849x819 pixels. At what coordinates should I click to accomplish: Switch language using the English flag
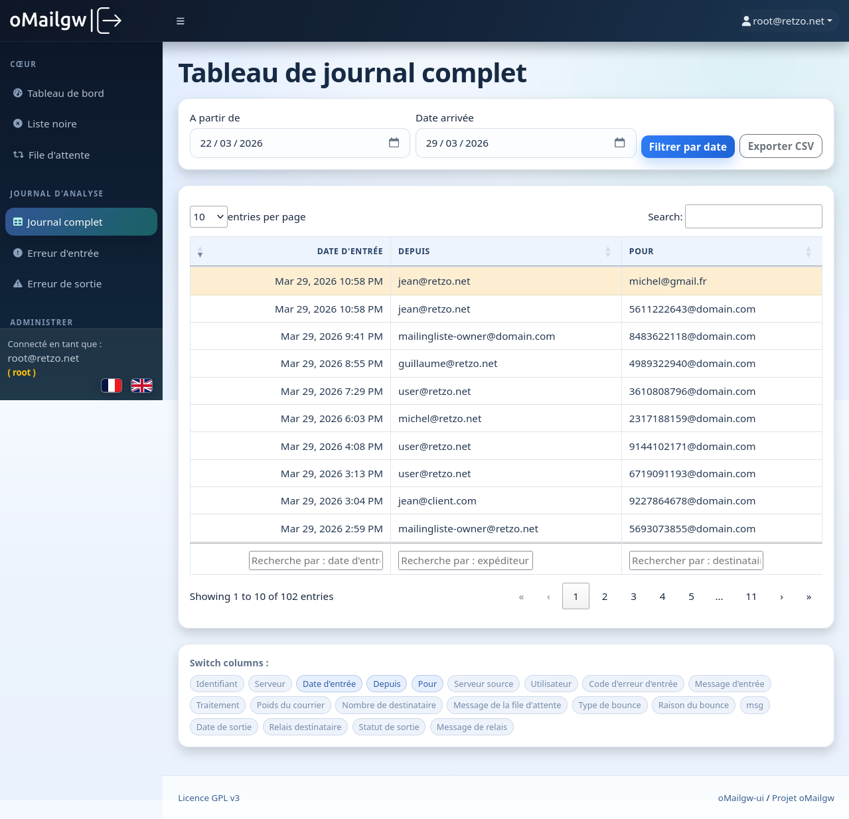click(x=141, y=385)
